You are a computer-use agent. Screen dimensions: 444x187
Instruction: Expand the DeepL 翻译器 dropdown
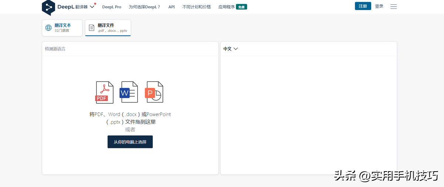92,7
